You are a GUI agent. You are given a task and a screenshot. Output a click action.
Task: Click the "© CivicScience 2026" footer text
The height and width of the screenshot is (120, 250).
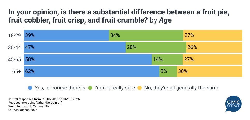23,110
